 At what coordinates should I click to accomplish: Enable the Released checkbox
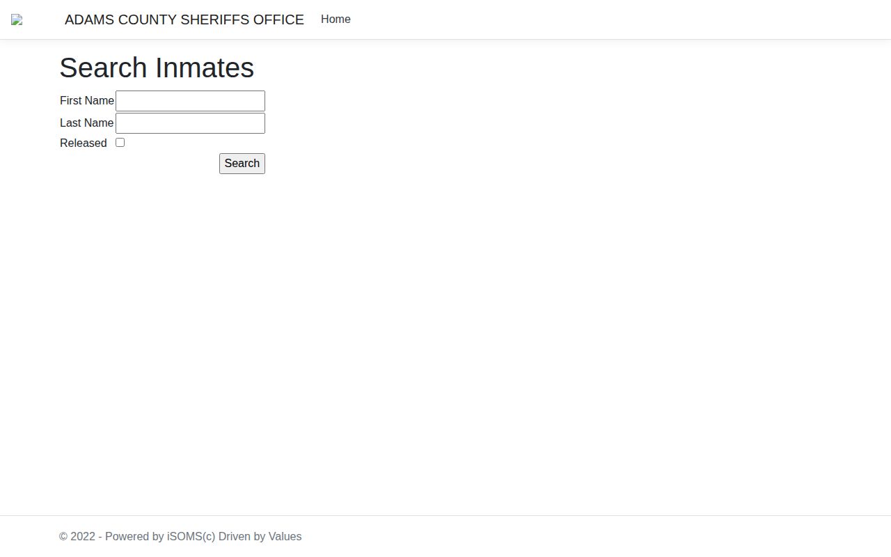[x=120, y=143]
